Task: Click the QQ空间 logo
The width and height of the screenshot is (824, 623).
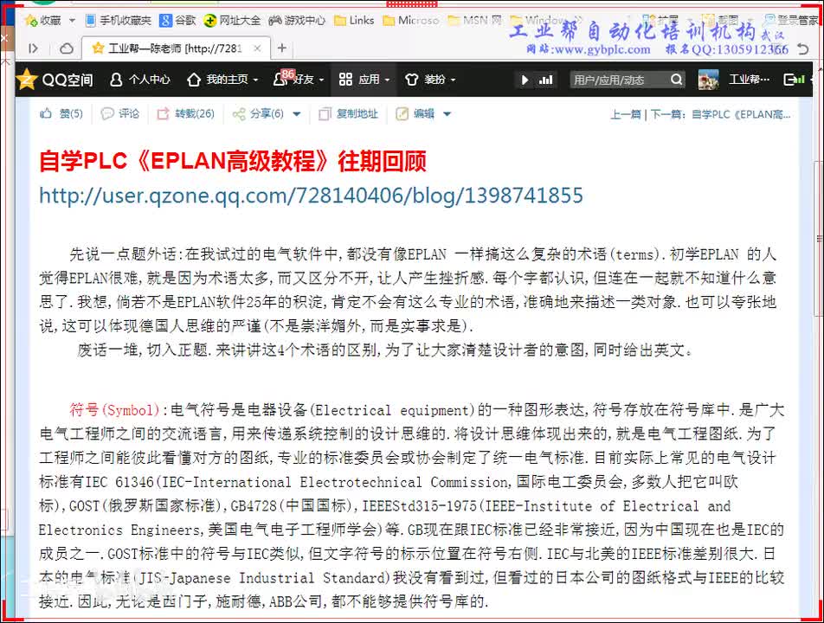Action: 55,80
